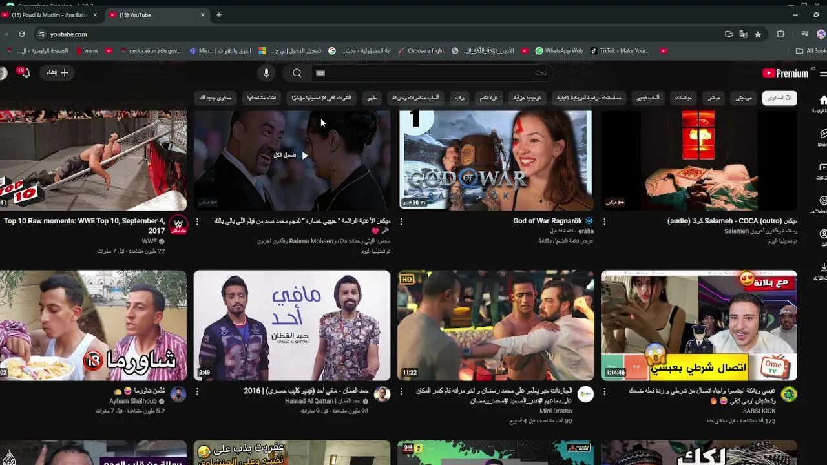This screenshot has width=827, height=465.
Task: Play the 1:14:46 3ABSI KICK video thumbnail
Action: point(699,325)
